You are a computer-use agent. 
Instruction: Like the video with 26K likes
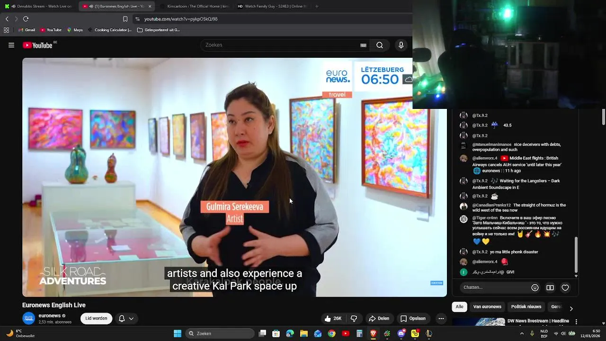333,318
